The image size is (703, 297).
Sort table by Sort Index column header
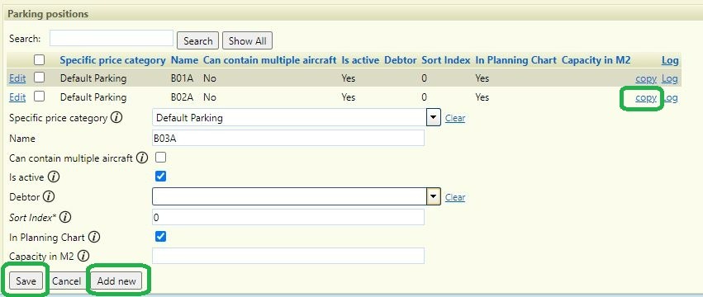pos(445,60)
